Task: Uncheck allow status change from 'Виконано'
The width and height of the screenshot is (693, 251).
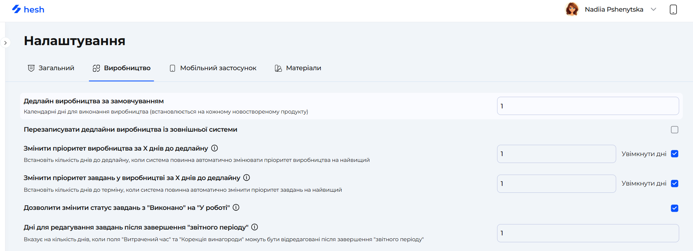Action: [x=674, y=208]
